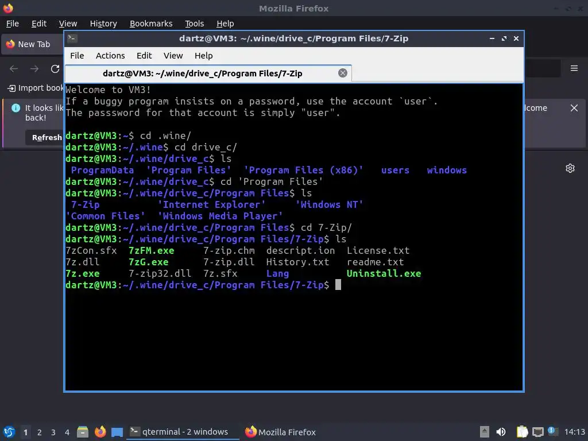Switch to virtual desktop 1

click(x=25, y=432)
